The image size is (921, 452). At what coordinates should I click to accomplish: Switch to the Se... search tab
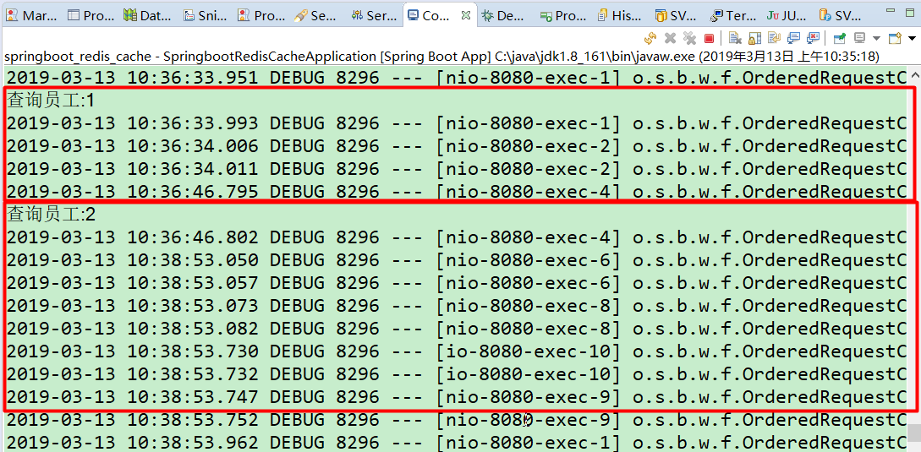pyautogui.click(x=316, y=16)
